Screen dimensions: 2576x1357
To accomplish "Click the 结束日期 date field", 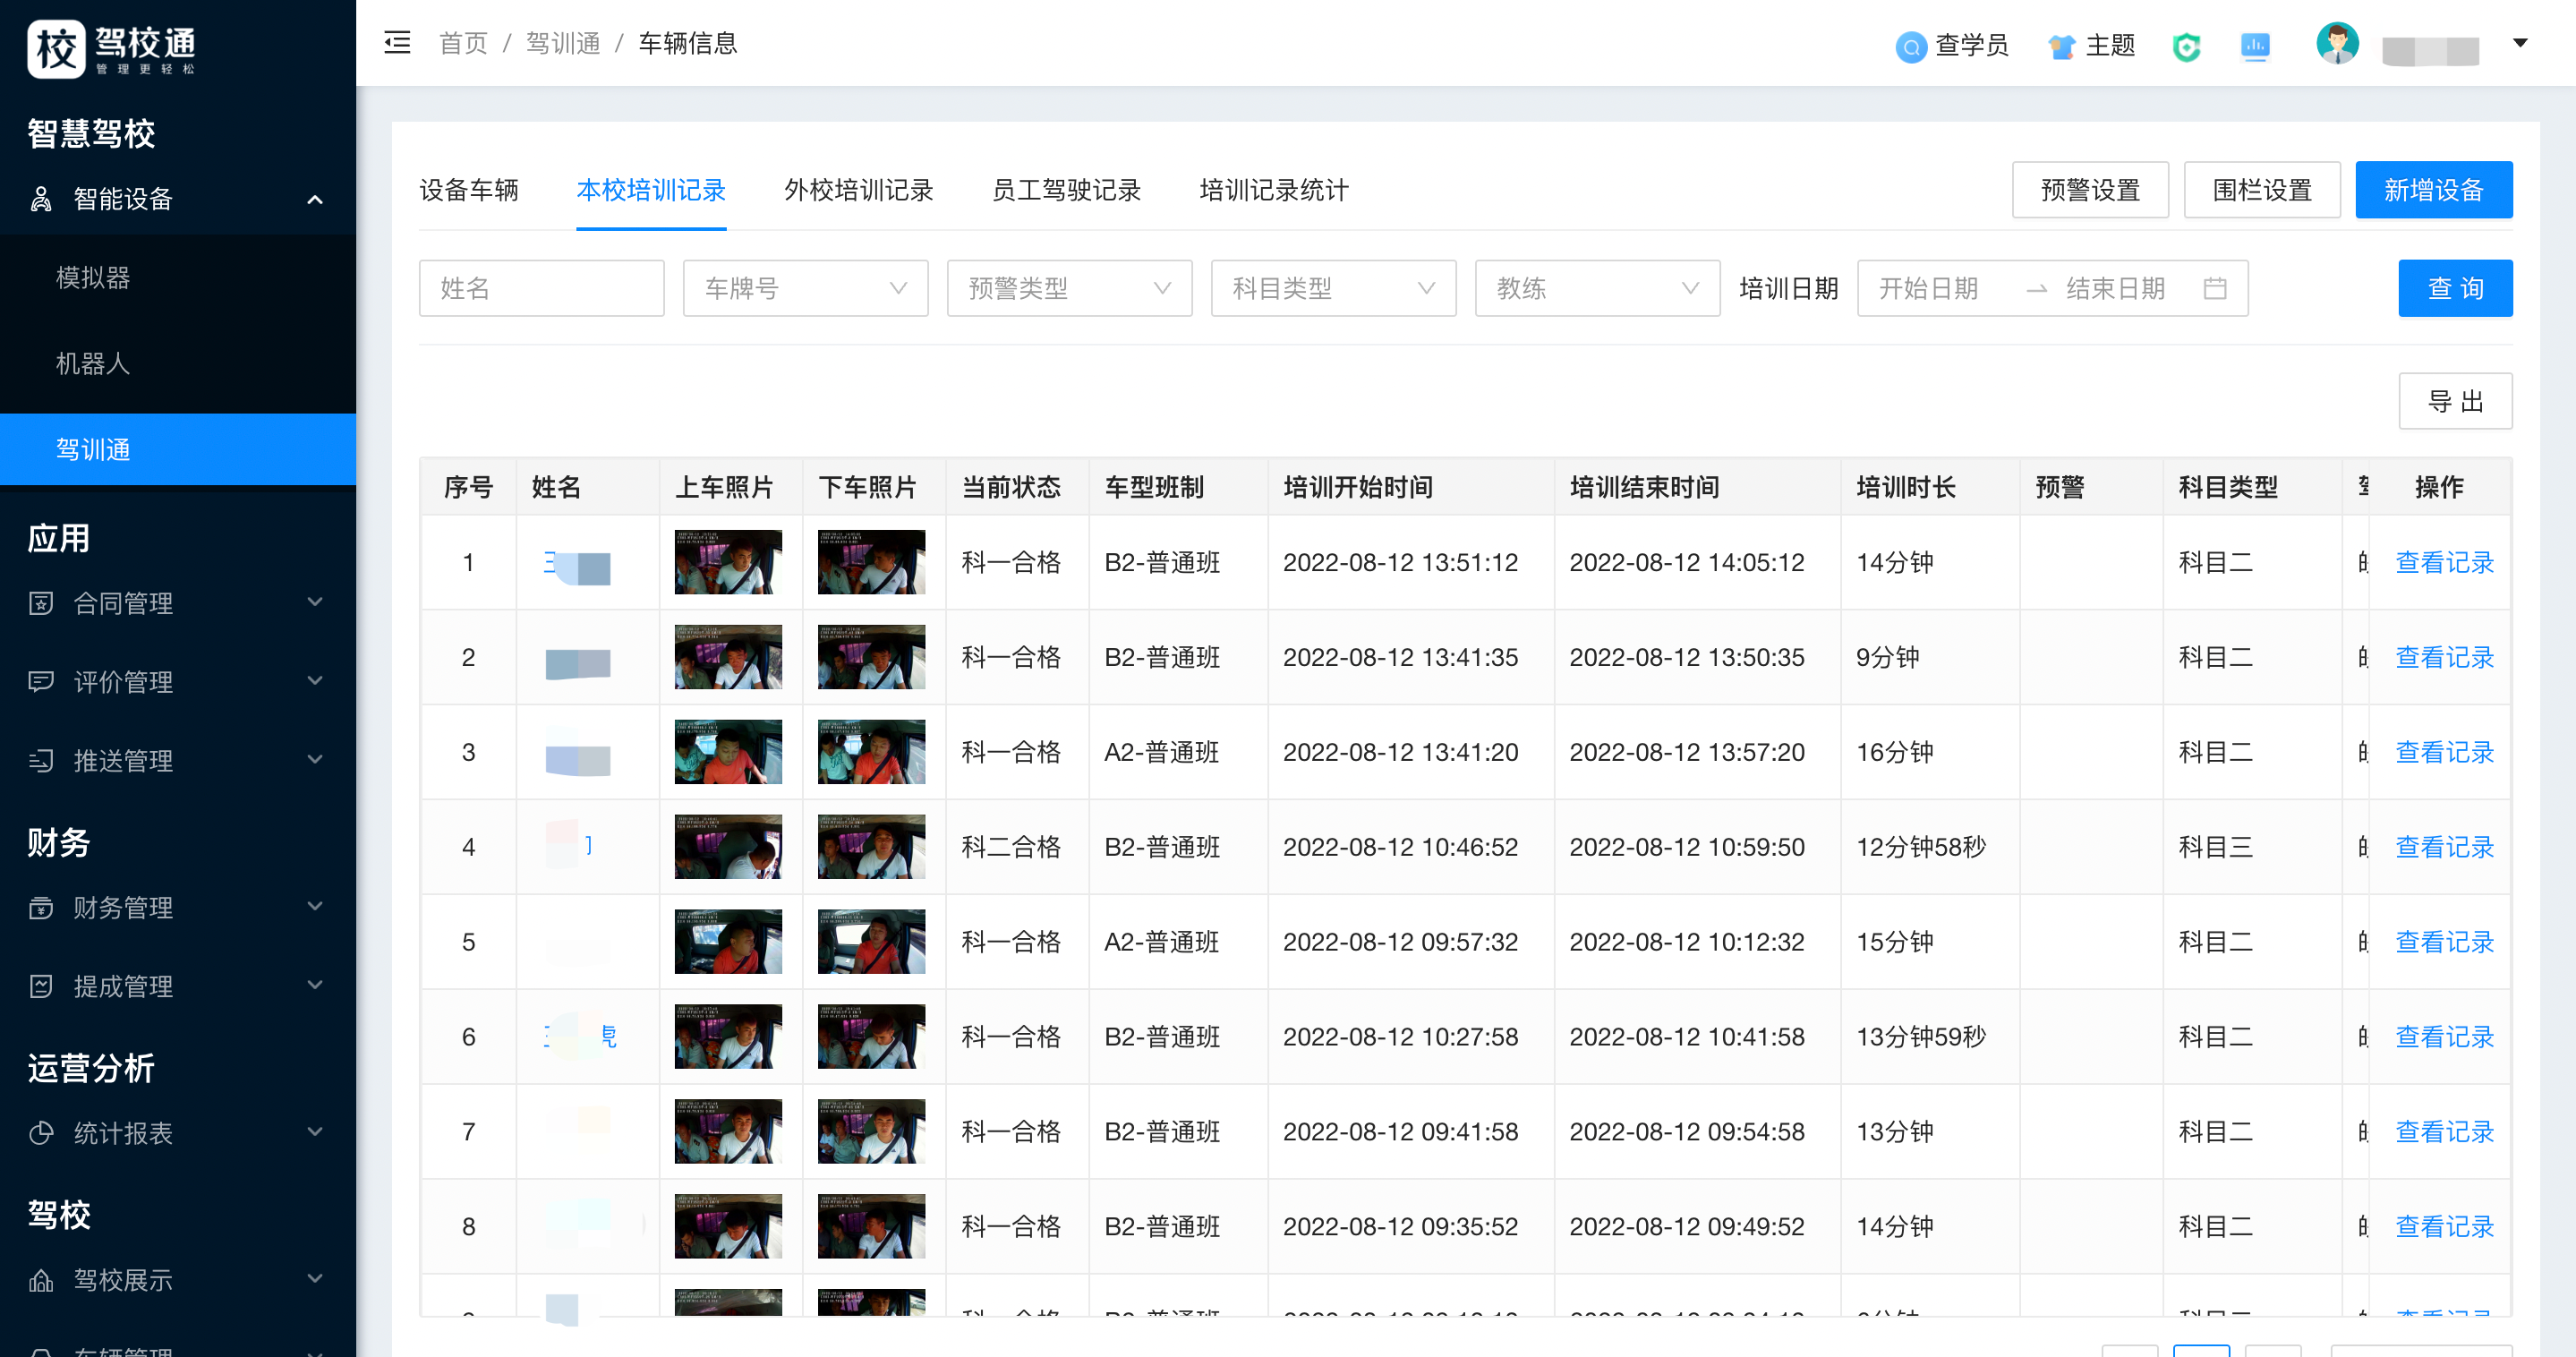I will click(x=2117, y=288).
